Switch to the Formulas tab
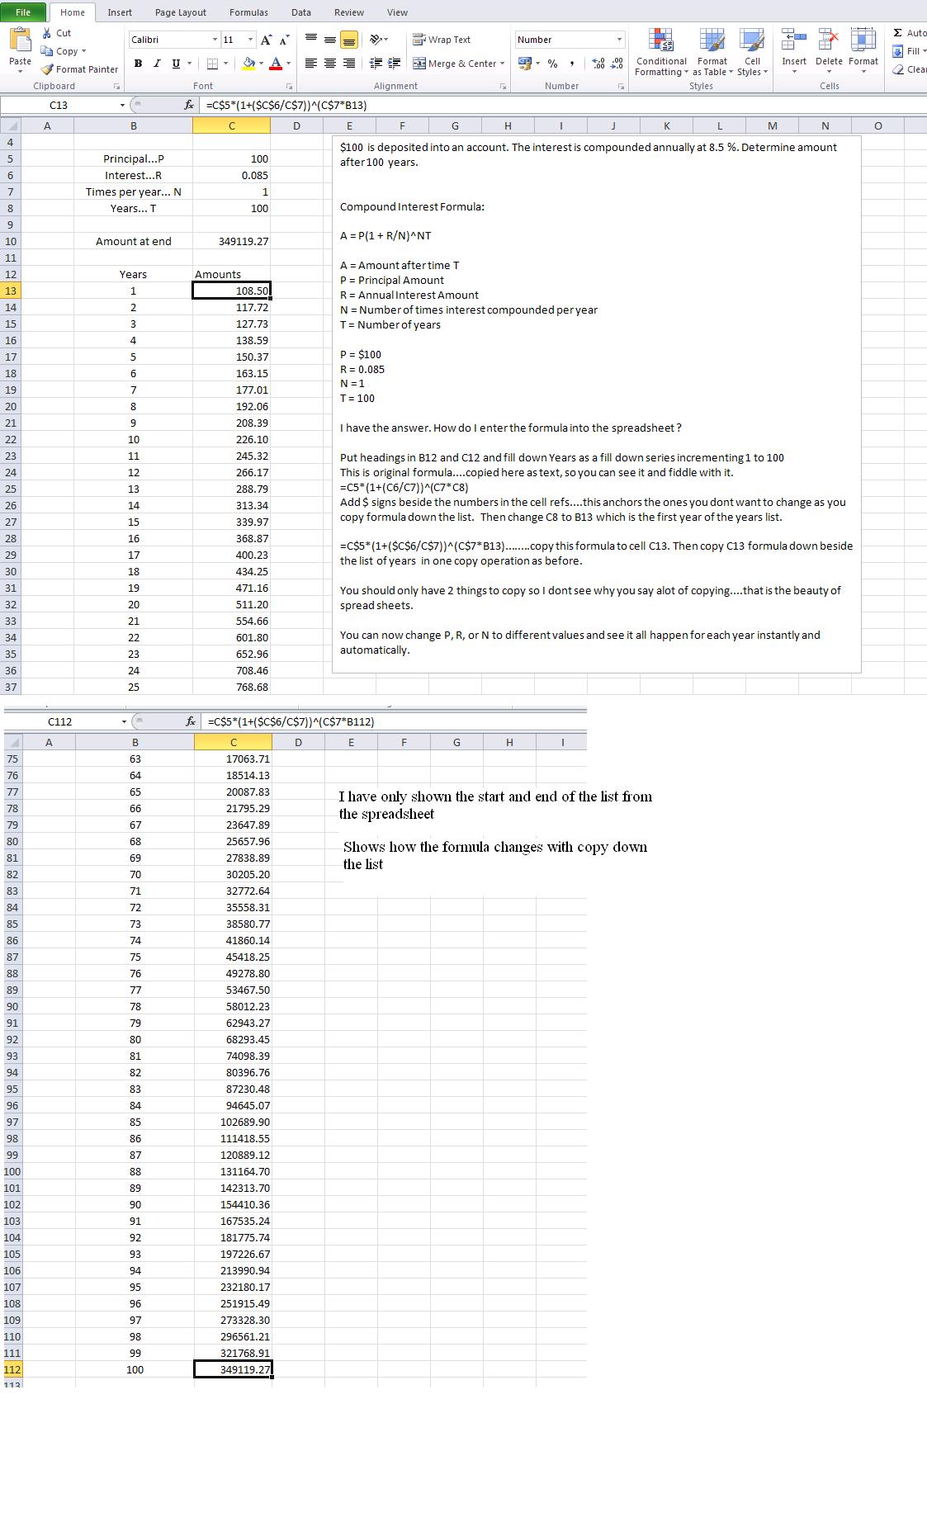This screenshot has width=927, height=1522. [248, 12]
